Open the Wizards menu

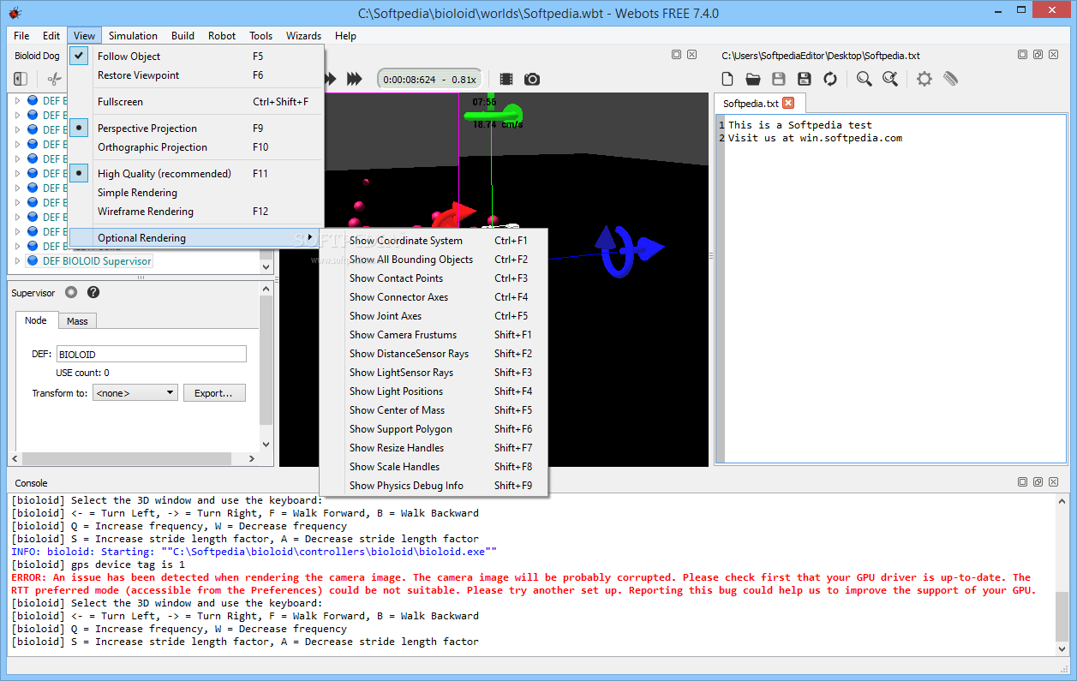(303, 36)
